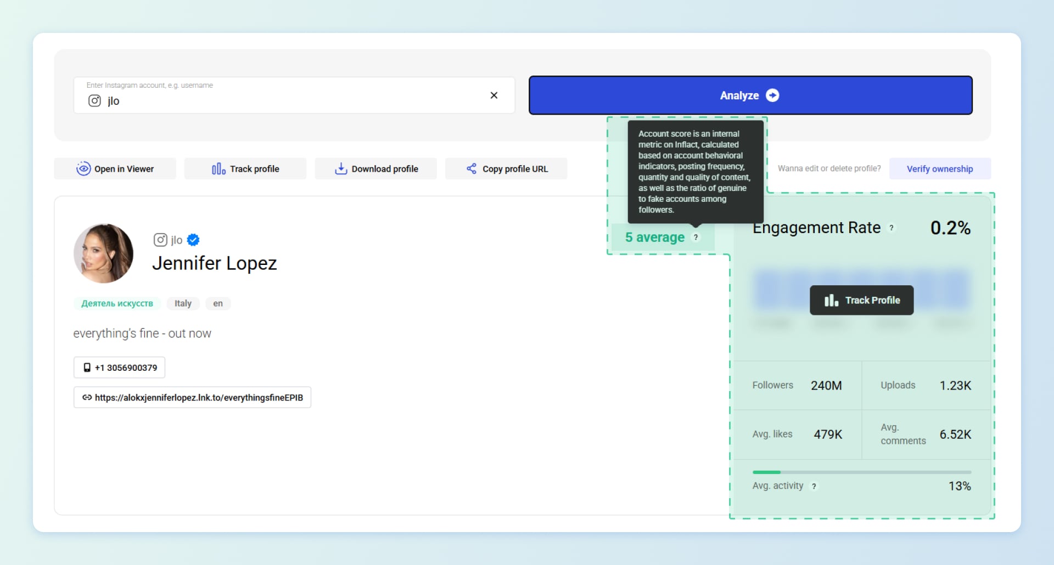The image size is (1054, 565).
Task: Click the chart icon on dark Track Profile button
Action: 831,300
